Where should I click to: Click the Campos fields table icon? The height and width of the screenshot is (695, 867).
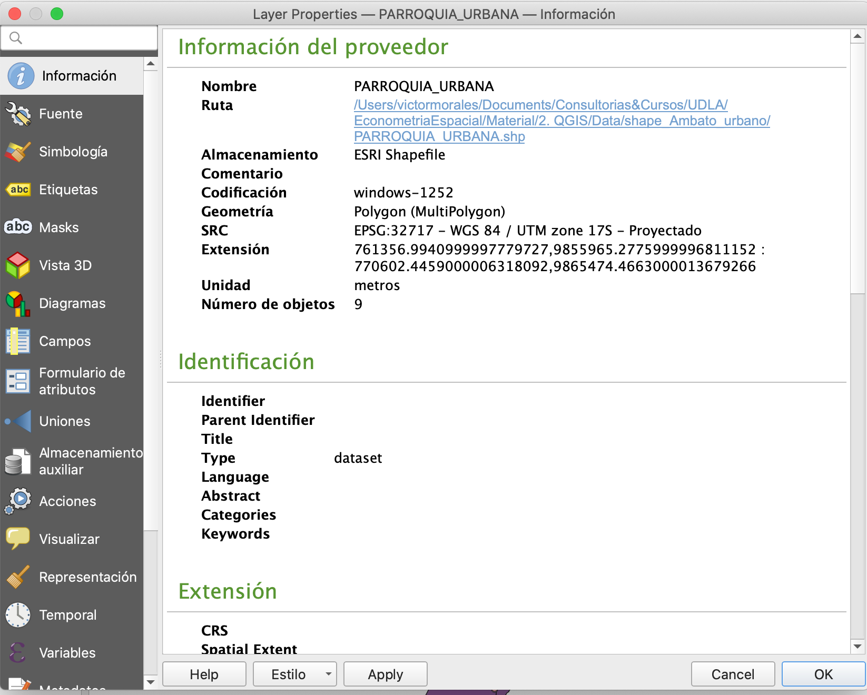point(18,341)
